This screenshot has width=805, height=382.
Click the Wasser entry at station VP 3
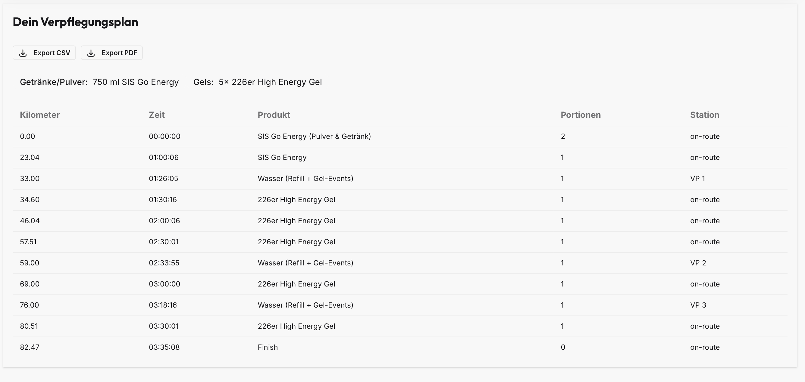[305, 305]
